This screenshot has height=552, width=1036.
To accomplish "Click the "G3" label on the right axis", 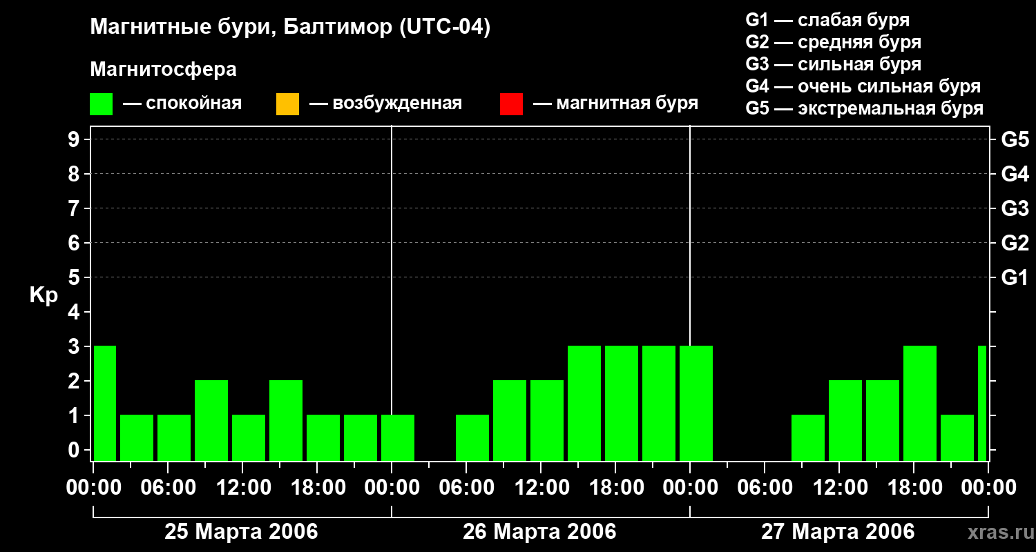I will click(x=1015, y=208).
